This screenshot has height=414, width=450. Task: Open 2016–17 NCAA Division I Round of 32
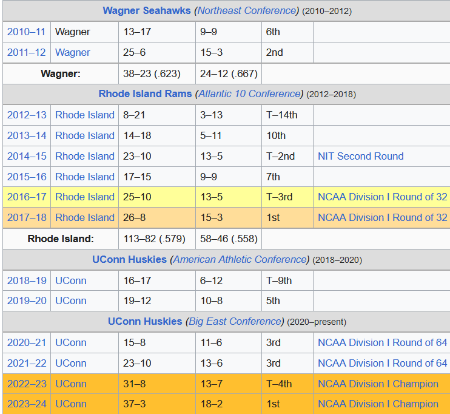click(382, 197)
